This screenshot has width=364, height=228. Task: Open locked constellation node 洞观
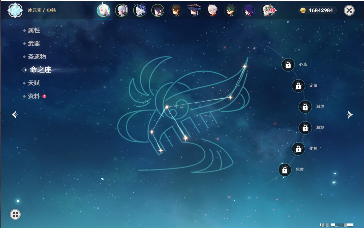click(305, 128)
